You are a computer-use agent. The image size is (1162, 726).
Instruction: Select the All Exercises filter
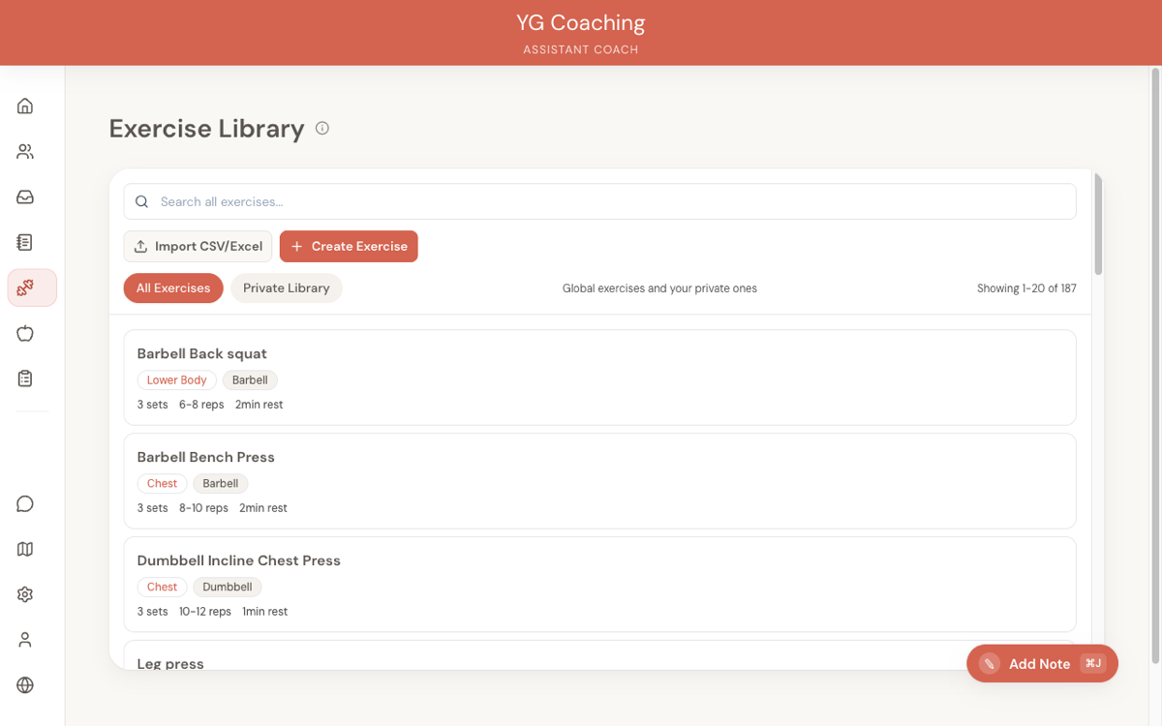point(173,287)
